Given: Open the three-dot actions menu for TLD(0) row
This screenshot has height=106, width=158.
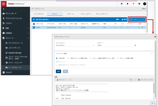Looking at the screenshot, I should pyautogui.click(x=142, y=27).
